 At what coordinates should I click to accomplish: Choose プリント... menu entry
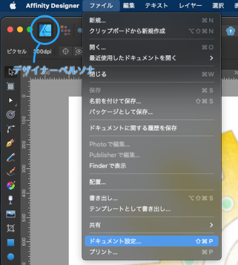pos(152,252)
